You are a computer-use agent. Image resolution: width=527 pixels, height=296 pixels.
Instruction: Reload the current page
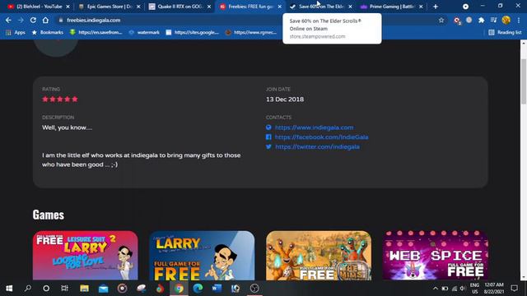click(x=33, y=20)
